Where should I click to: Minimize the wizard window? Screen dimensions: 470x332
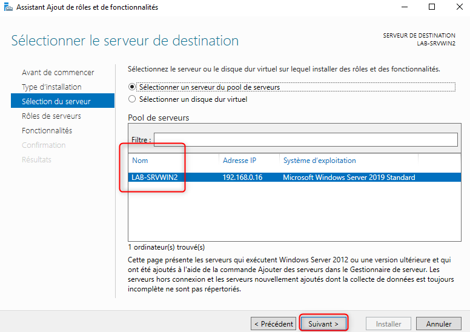click(405, 7)
